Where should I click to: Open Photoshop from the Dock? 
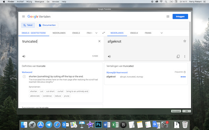click(98, 125)
